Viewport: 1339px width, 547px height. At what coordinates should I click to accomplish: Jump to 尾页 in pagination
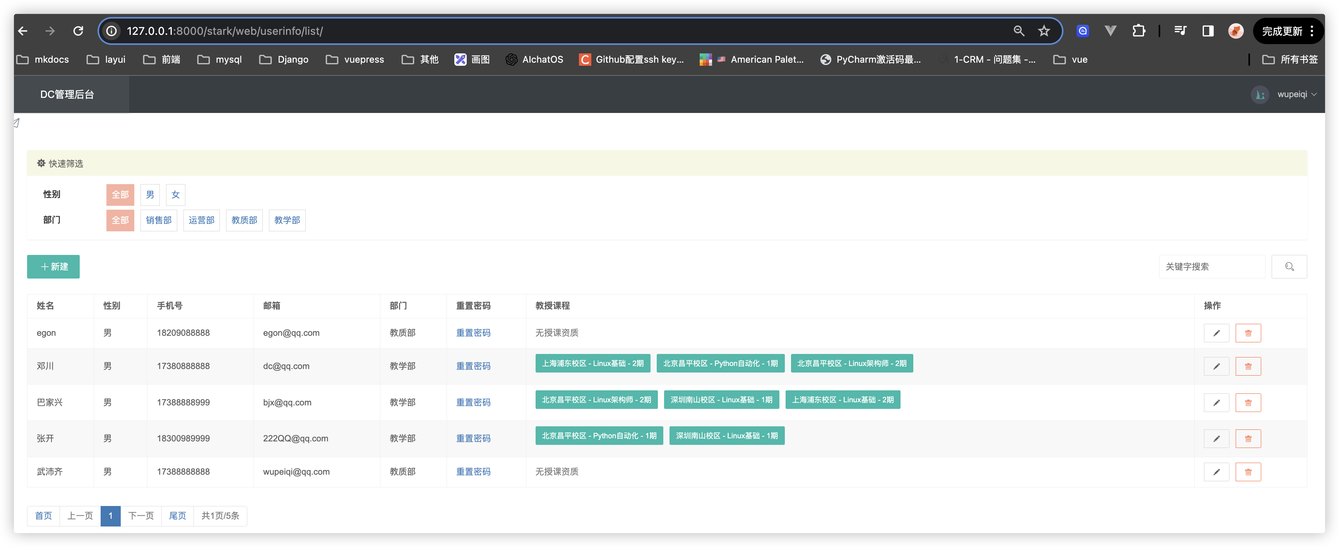coord(177,516)
